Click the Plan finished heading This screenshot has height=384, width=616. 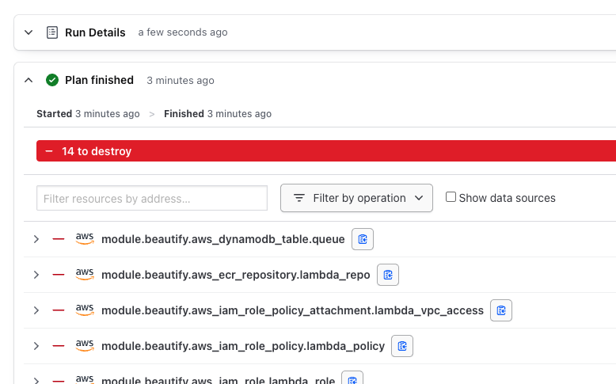pos(99,80)
